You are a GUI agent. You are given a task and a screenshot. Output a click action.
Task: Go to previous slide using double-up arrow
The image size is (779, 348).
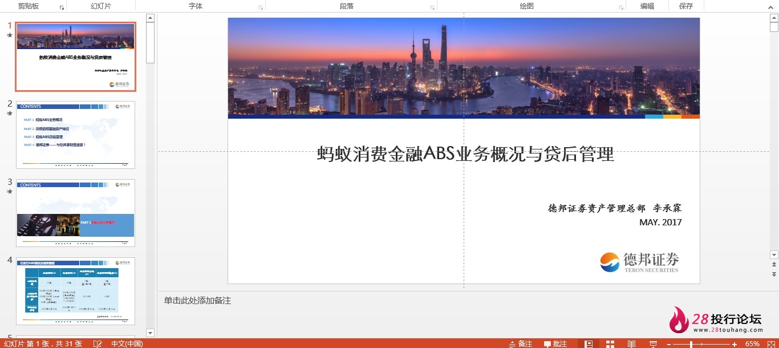point(774,265)
